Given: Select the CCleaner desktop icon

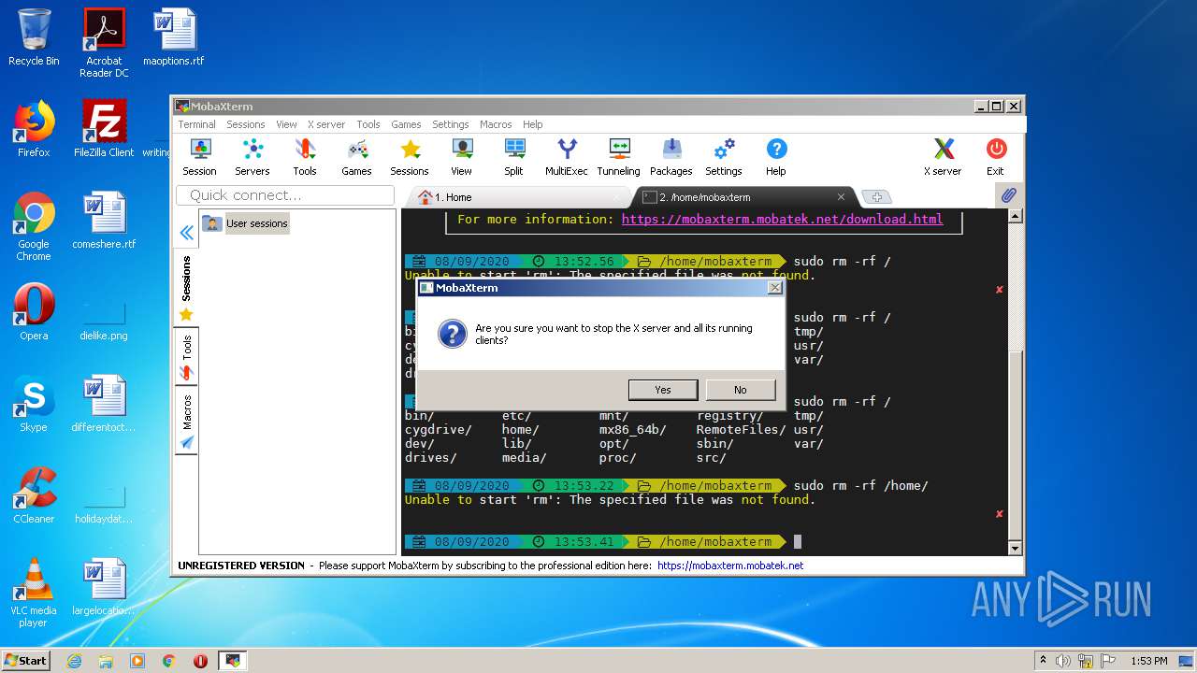Looking at the screenshot, I should click(34, 495).
